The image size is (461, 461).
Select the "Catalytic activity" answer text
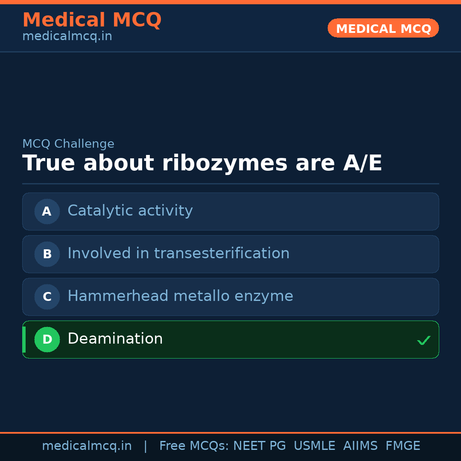(x=130, y=211)
